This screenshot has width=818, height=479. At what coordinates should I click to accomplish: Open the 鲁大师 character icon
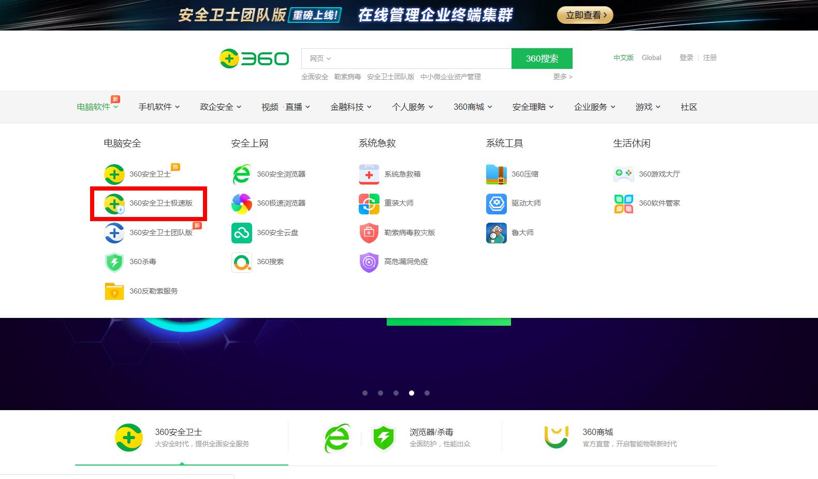(x=496, y=233)
